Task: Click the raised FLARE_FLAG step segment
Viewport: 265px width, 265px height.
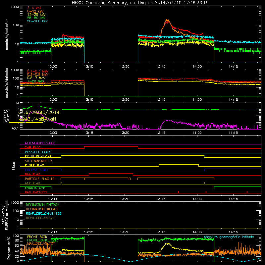Action: pos(179,164)
